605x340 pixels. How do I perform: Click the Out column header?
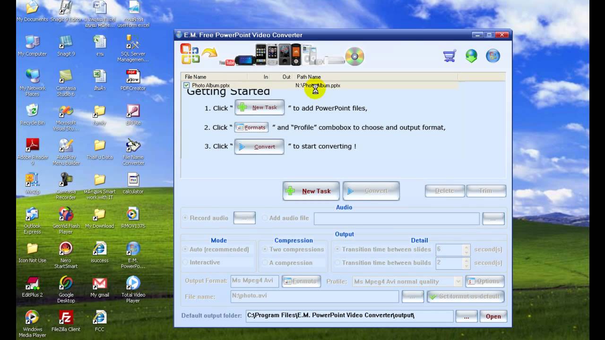(x=282, y=76)
